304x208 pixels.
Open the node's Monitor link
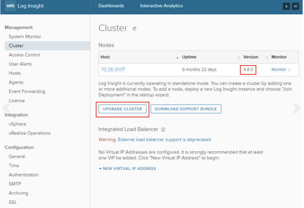tap(279, 70)
